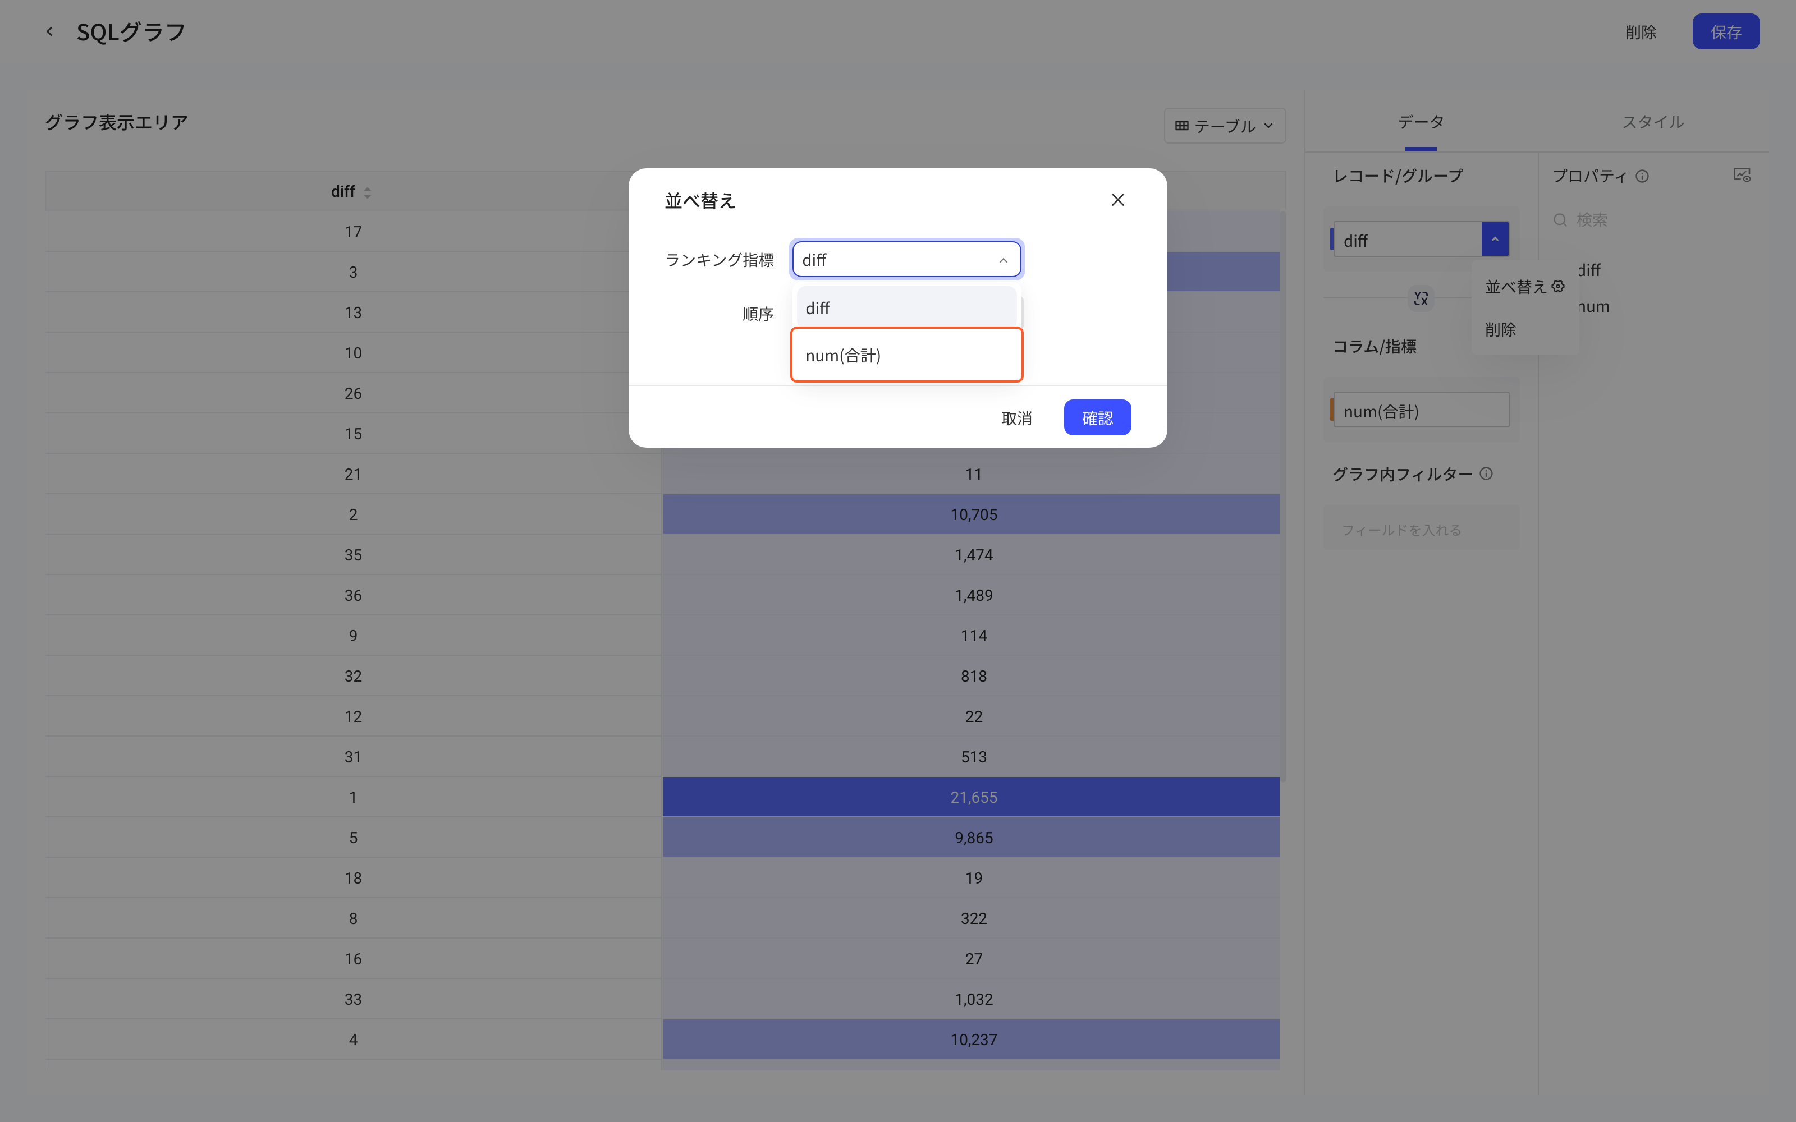Click the diff value 35 cell
This screenshot has height=1122, width=1796.
(353, 554)
